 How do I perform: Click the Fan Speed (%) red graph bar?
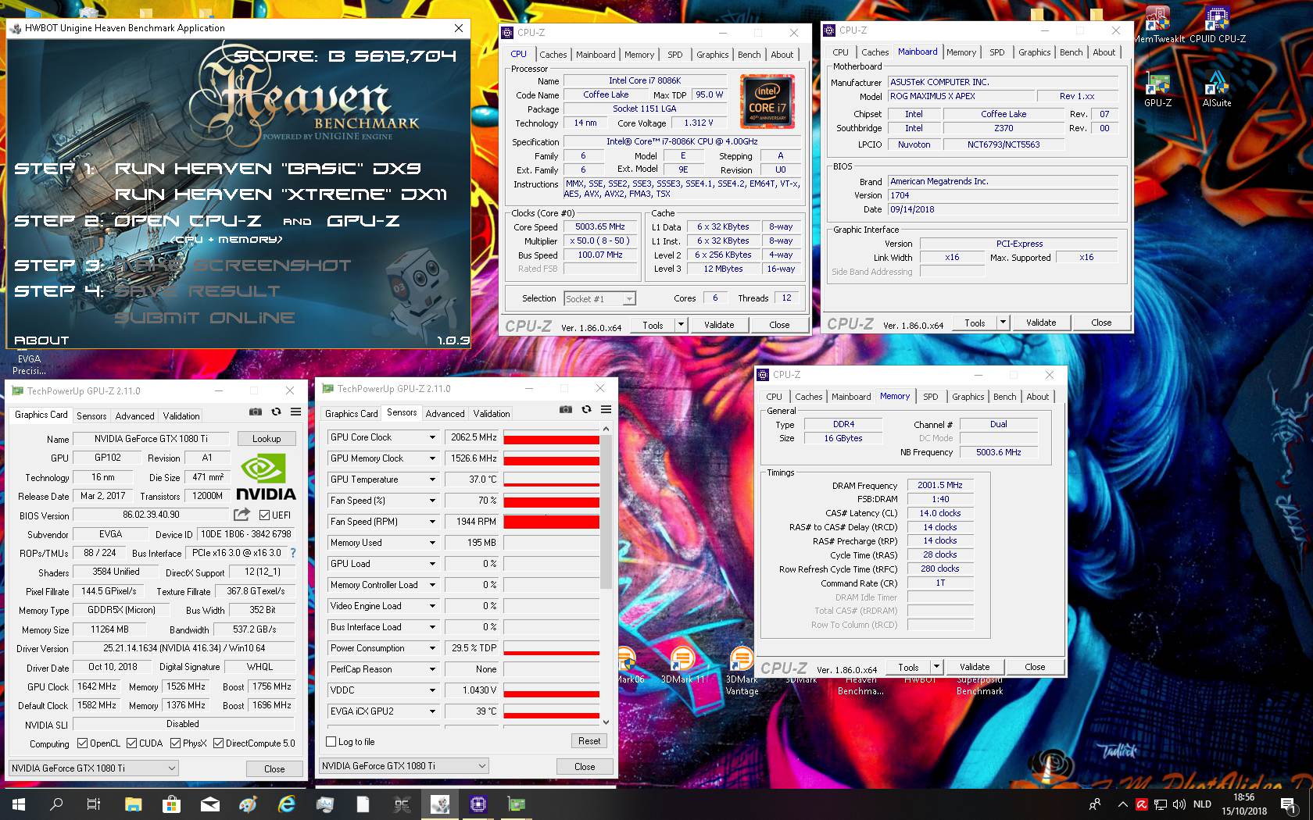(551, 502)
